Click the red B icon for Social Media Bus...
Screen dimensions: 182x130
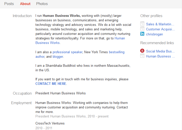point(142,51)
